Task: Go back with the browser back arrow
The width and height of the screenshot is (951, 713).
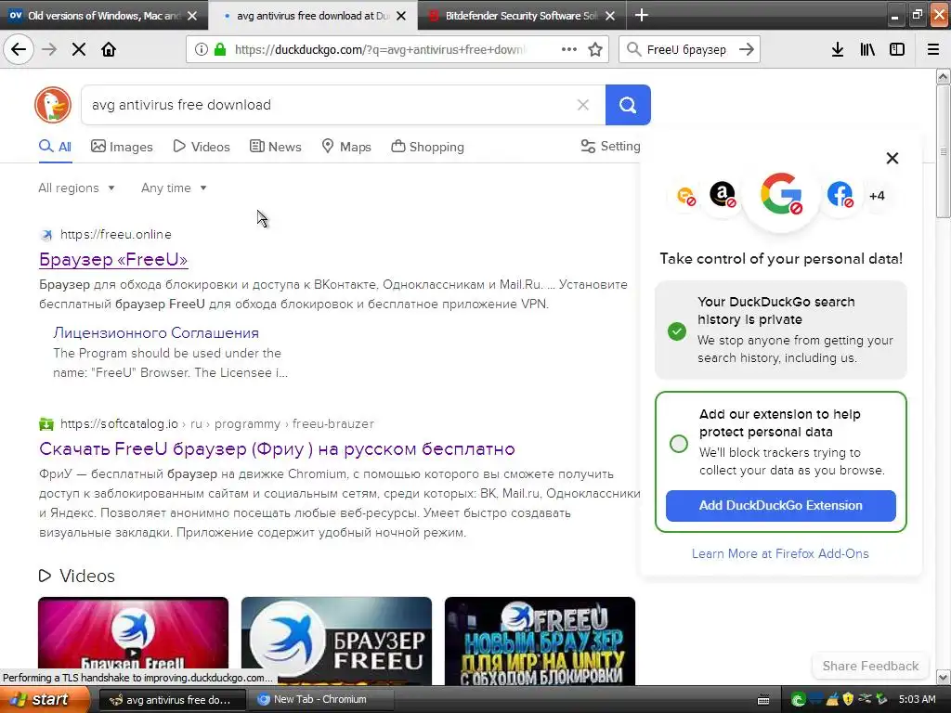Action: tap(19, 49)
